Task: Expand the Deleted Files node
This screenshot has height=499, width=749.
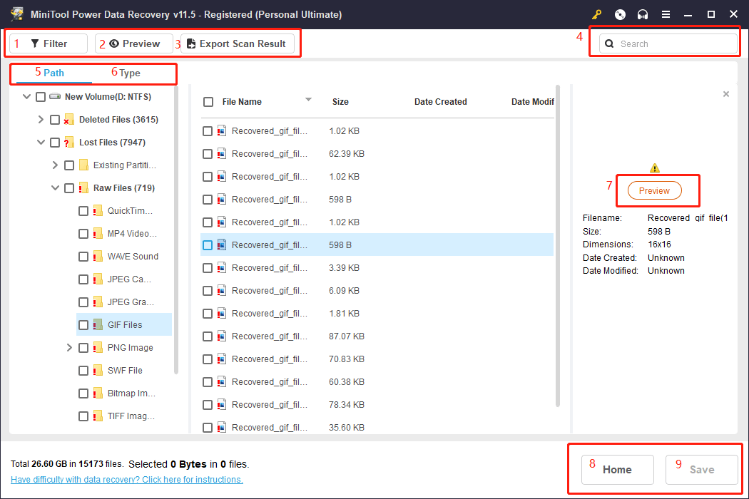Action: click(x=41, y=119)
